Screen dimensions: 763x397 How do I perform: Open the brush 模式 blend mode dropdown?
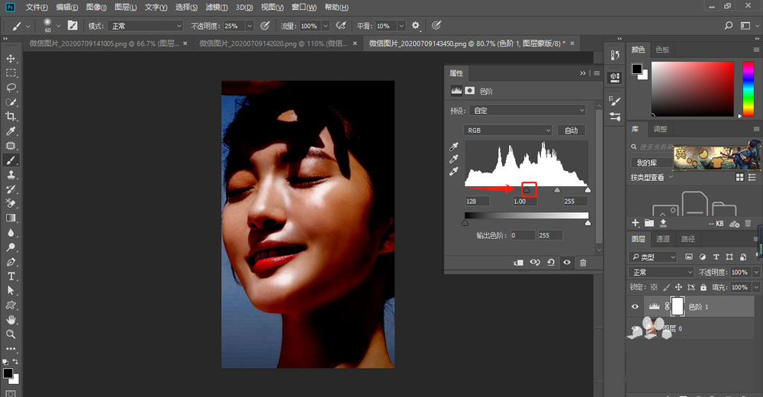coord(144,26)
